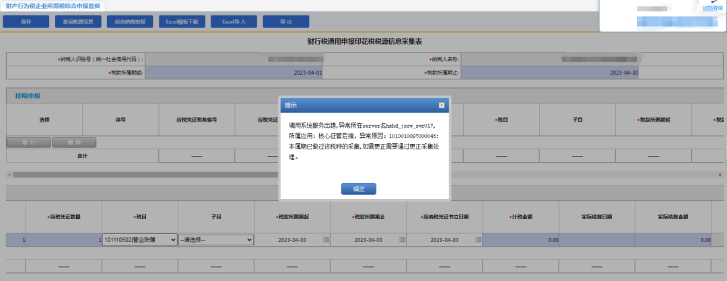Click Excel模板下载 button
The height and width of the screenshot is (281, 727).
click(182, 22)
